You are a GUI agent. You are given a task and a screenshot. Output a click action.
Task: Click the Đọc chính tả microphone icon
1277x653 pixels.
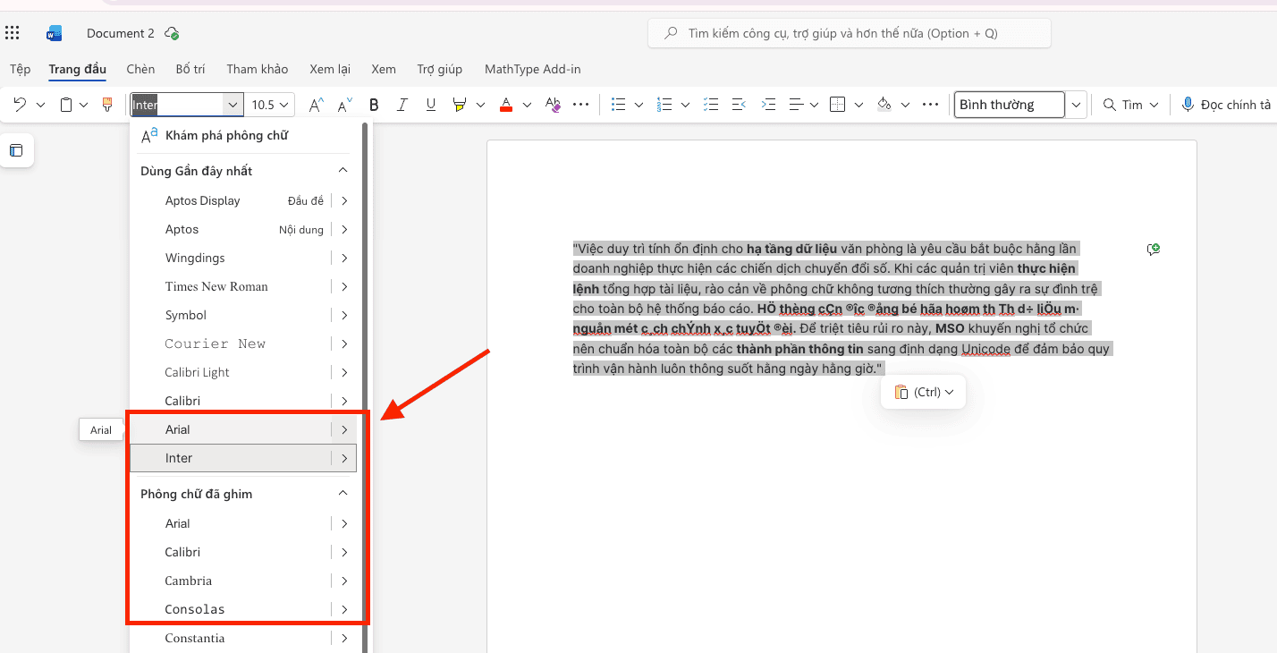click(x=1188, y=104)
